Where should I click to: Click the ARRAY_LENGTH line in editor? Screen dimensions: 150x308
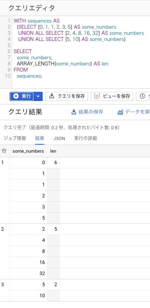tap(62, 64)
